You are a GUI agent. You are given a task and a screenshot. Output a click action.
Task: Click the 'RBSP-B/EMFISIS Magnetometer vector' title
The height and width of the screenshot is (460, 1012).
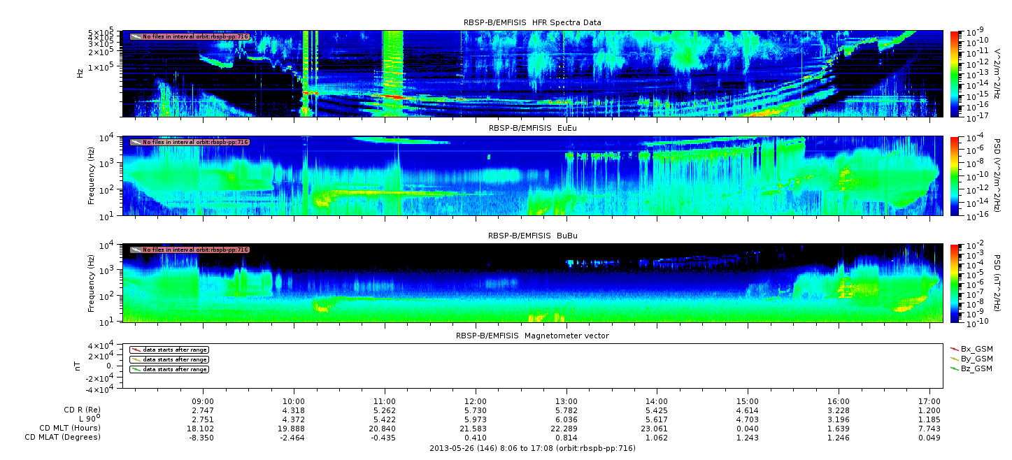[532, 336]
